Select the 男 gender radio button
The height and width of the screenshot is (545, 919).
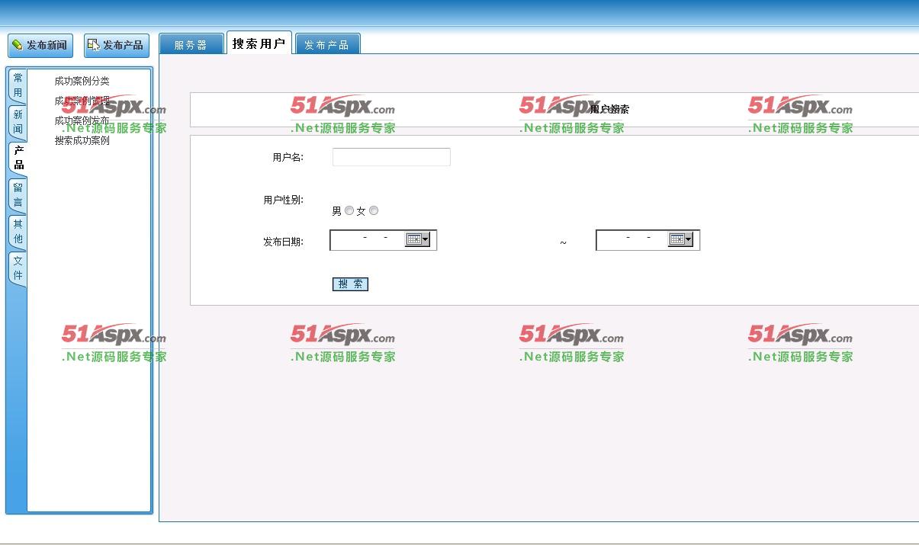349,210
